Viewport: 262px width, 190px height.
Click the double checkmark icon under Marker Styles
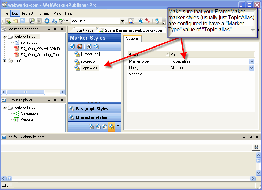tap(96, 46)
